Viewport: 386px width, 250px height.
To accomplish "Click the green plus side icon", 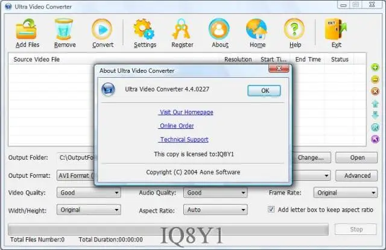I will point(375,67).
